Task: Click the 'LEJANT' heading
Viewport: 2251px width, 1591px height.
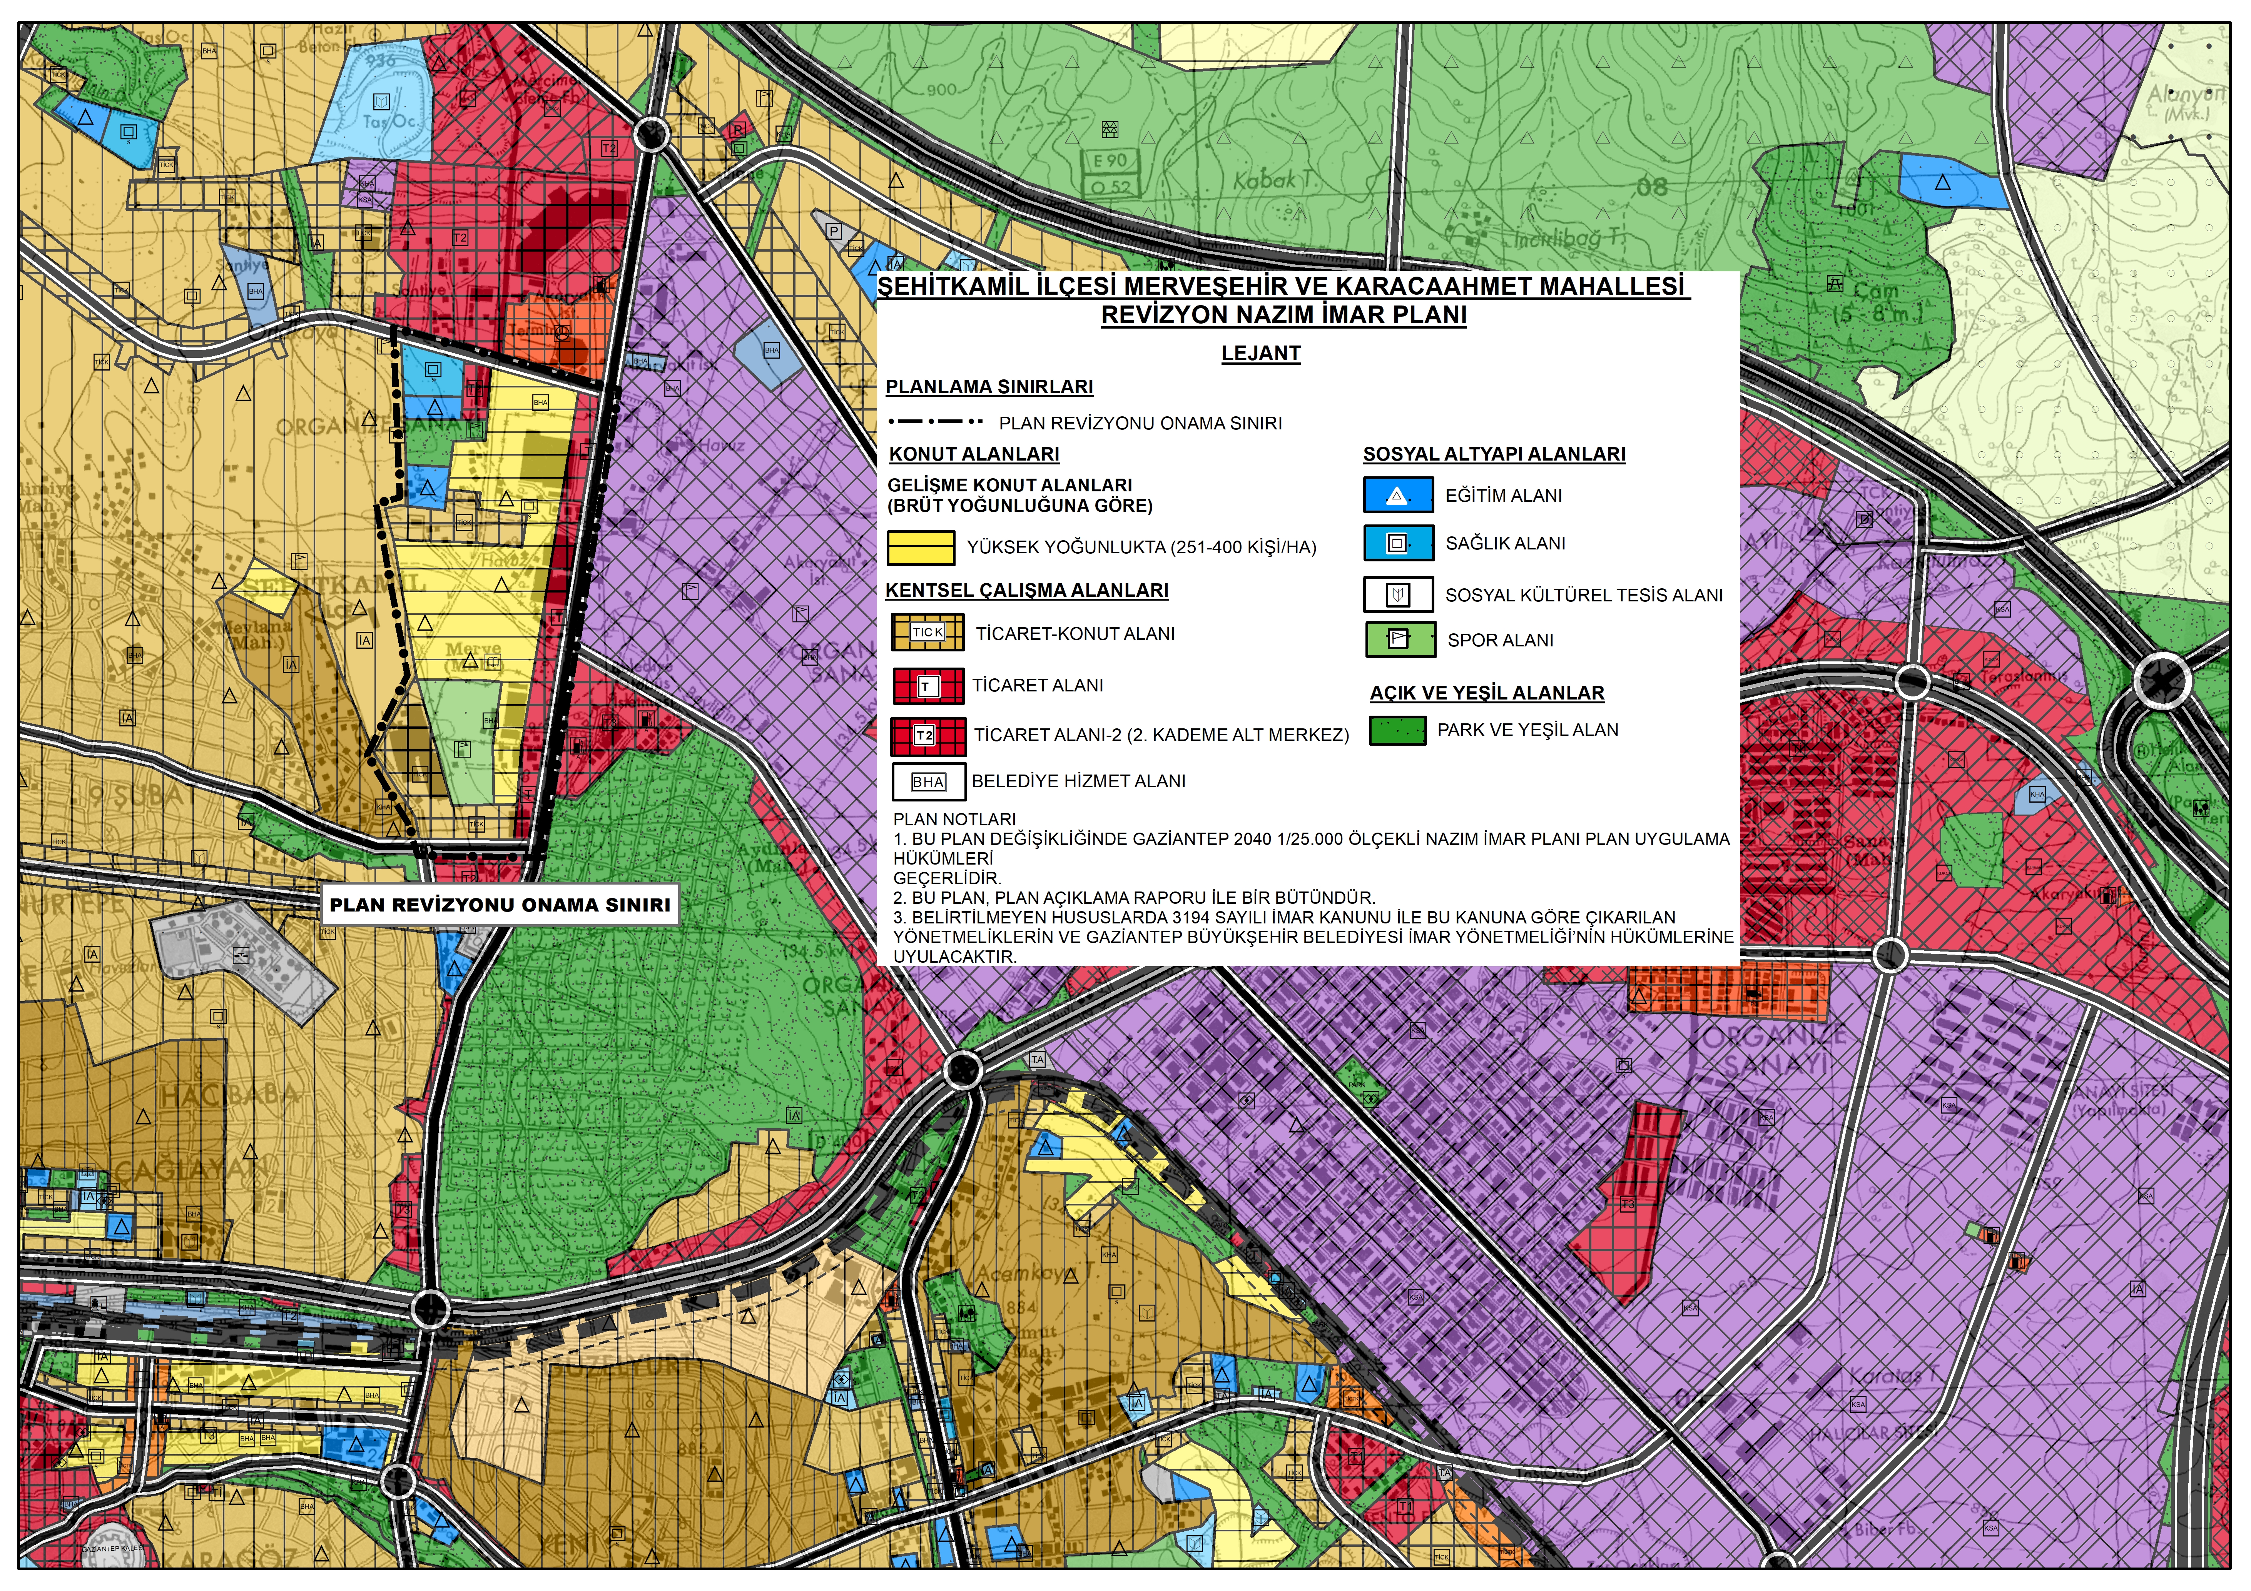Action: pyautogui.click(x=1261, y=354)
